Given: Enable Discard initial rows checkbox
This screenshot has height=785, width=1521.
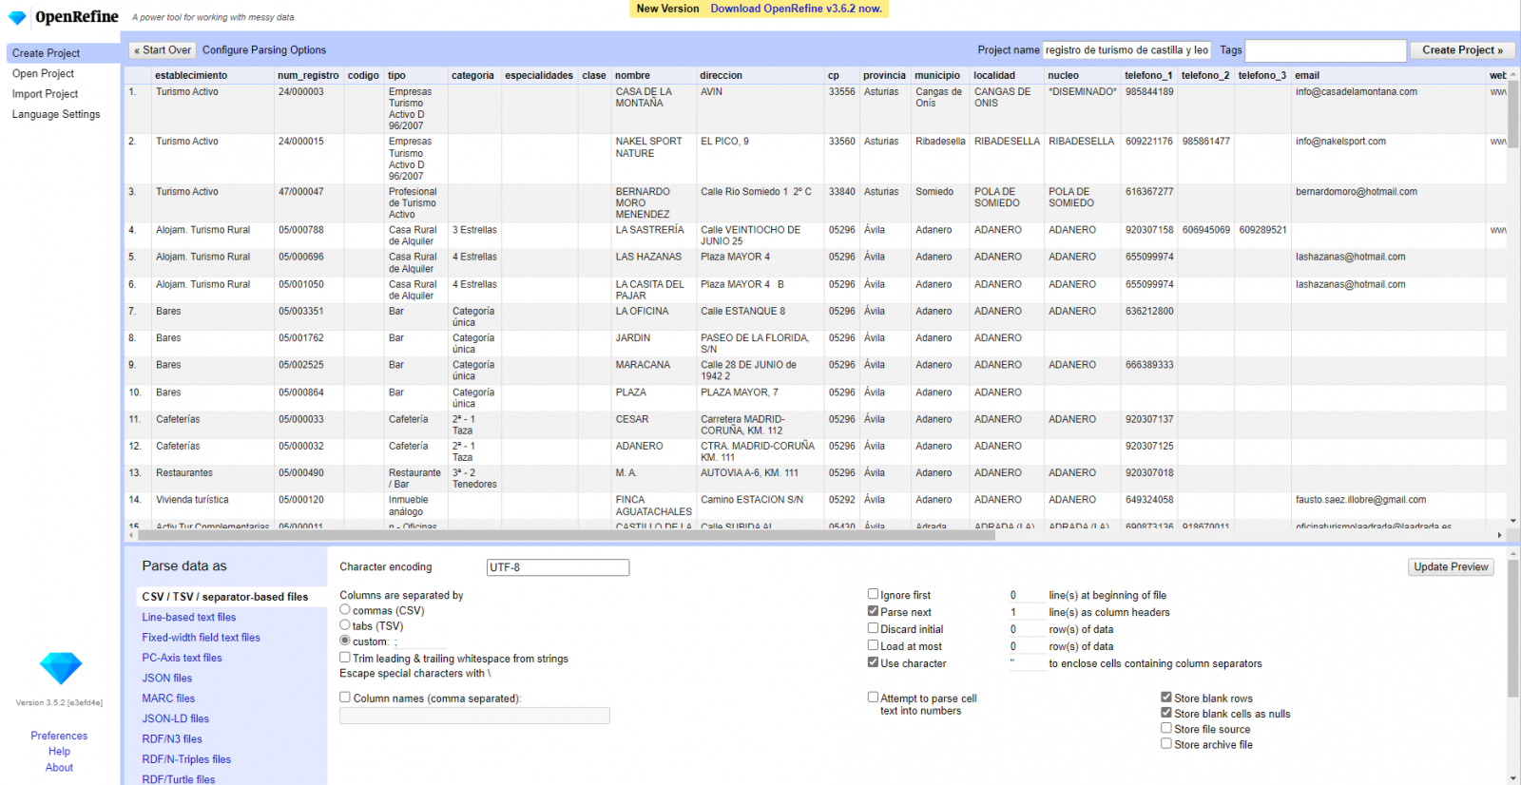Looking at the screenshot, I should 873,628.
